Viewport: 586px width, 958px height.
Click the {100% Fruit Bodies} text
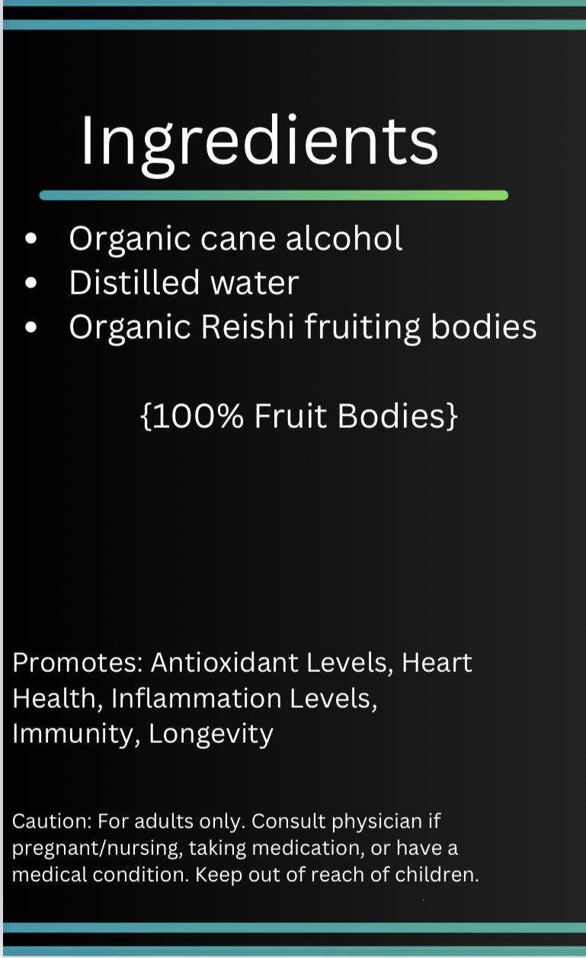click(299, 417)
